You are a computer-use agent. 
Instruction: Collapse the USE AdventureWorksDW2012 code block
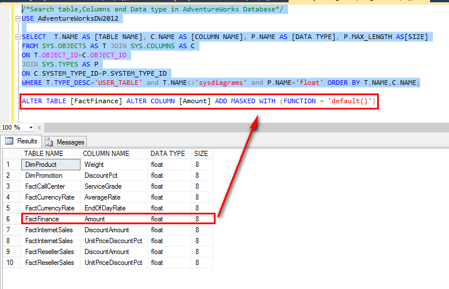(18, 18)
